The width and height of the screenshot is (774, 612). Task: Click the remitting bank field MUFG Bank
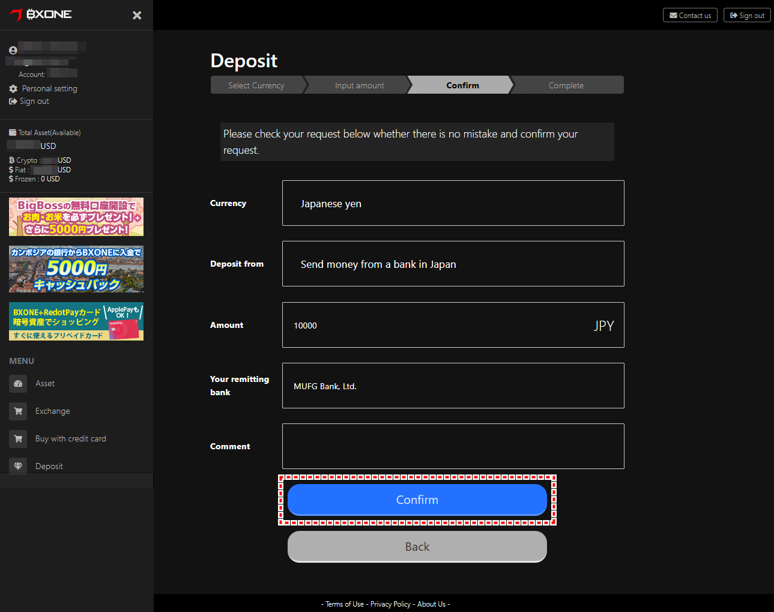[453, 386]
